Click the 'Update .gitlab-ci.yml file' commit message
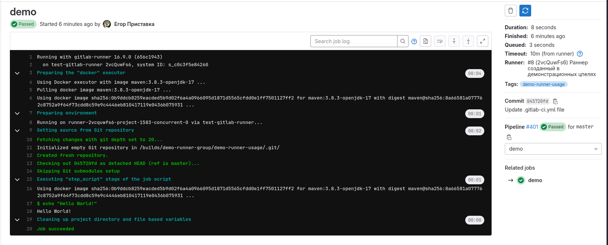The image size is (608, 245). (x=534, y=110)
